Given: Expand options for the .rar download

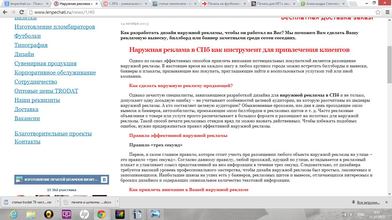Looking at the screenshot, I should pos(58,202).
